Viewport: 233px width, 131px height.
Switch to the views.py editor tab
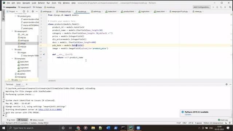click(x=198, y=11)
